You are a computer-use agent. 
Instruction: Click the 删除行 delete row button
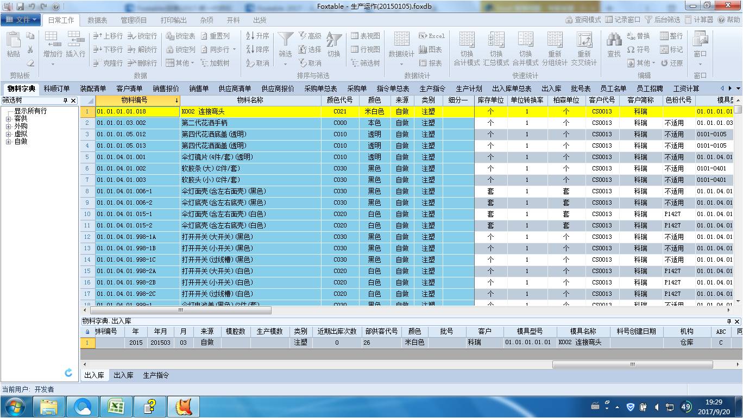pyautogui.click(x=142, y=63)
